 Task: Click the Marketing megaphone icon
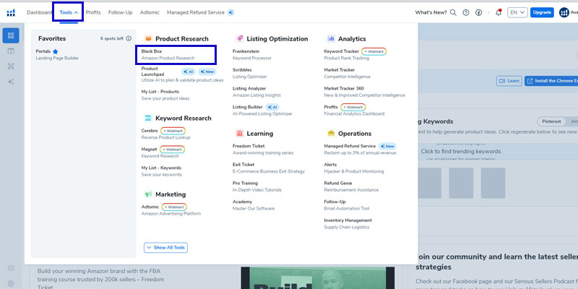[148, 194]
